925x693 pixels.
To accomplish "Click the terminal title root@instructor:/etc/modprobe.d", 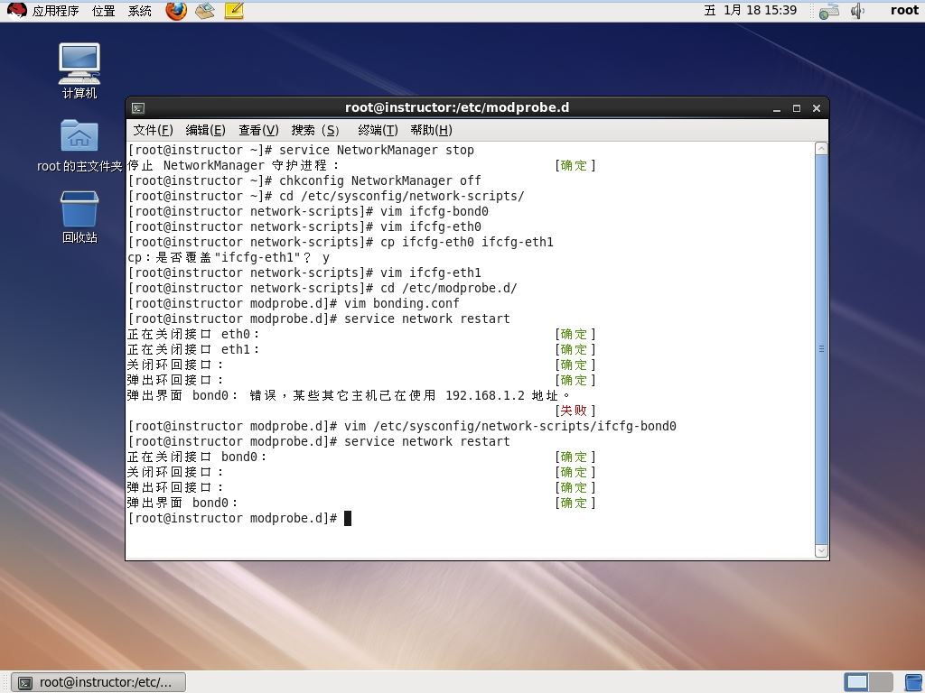I will pyautogui.click(x=457, y=108).
